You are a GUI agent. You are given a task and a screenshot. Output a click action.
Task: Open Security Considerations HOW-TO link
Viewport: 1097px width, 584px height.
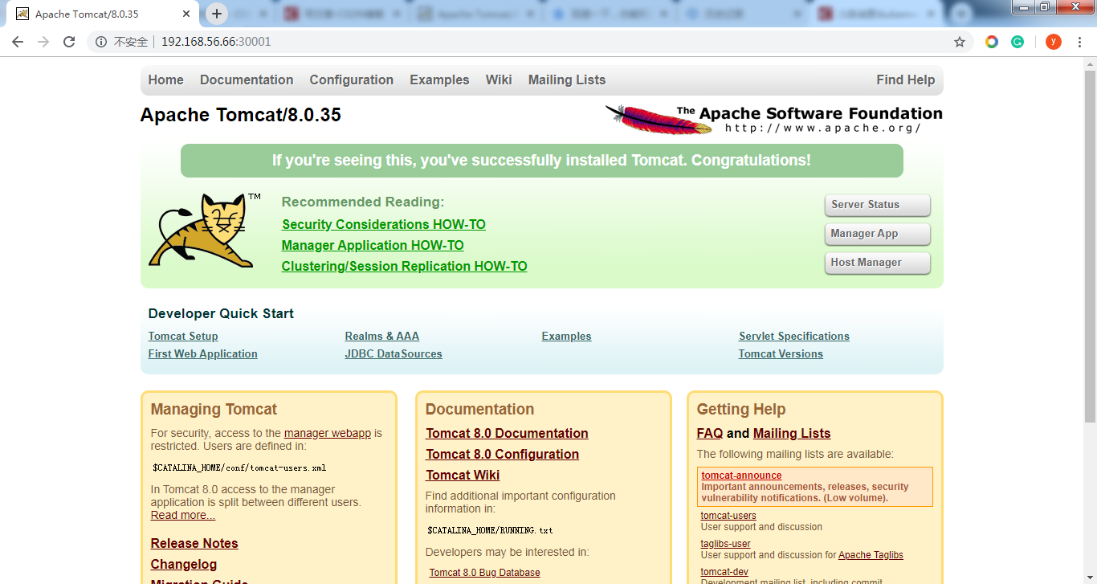coord(384,224)
